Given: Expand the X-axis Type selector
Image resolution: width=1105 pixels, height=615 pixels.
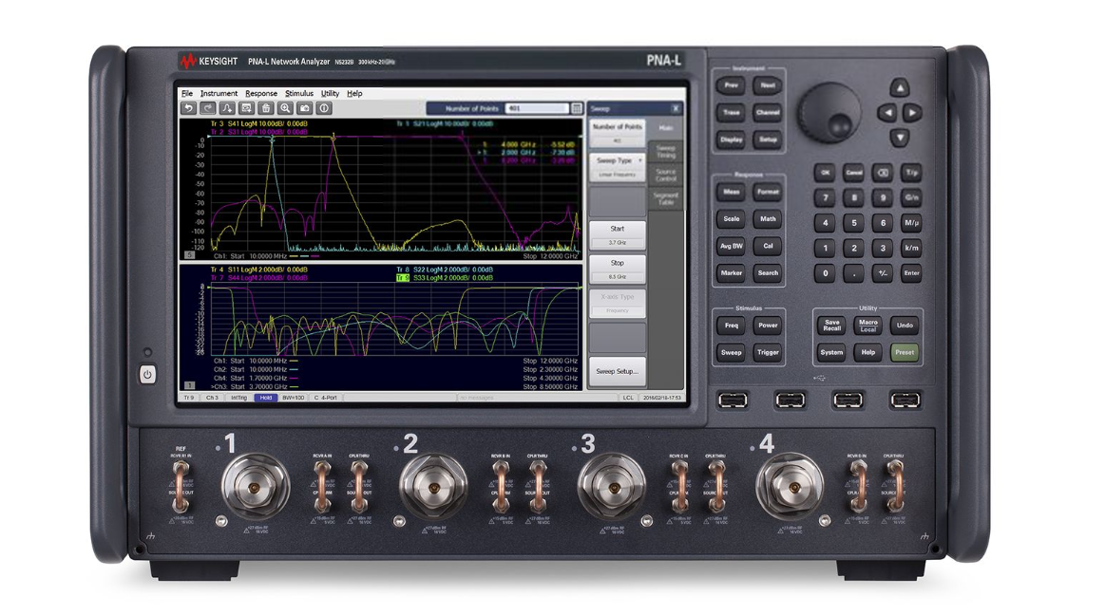Looking at the screenshot, I should click(618, 304).
